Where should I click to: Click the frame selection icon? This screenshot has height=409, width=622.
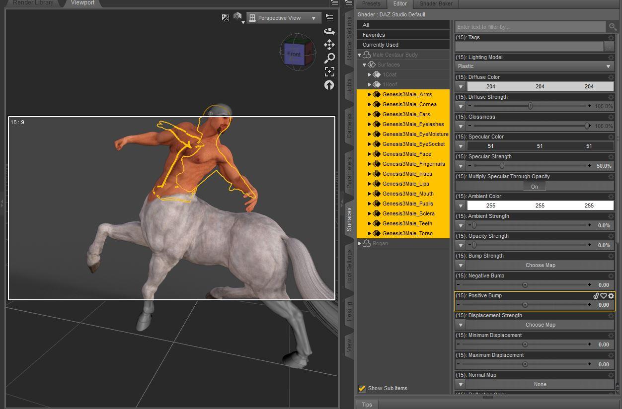329,71
